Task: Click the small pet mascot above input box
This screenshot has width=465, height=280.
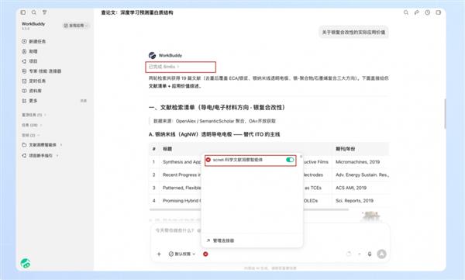Action: point(370,216)
